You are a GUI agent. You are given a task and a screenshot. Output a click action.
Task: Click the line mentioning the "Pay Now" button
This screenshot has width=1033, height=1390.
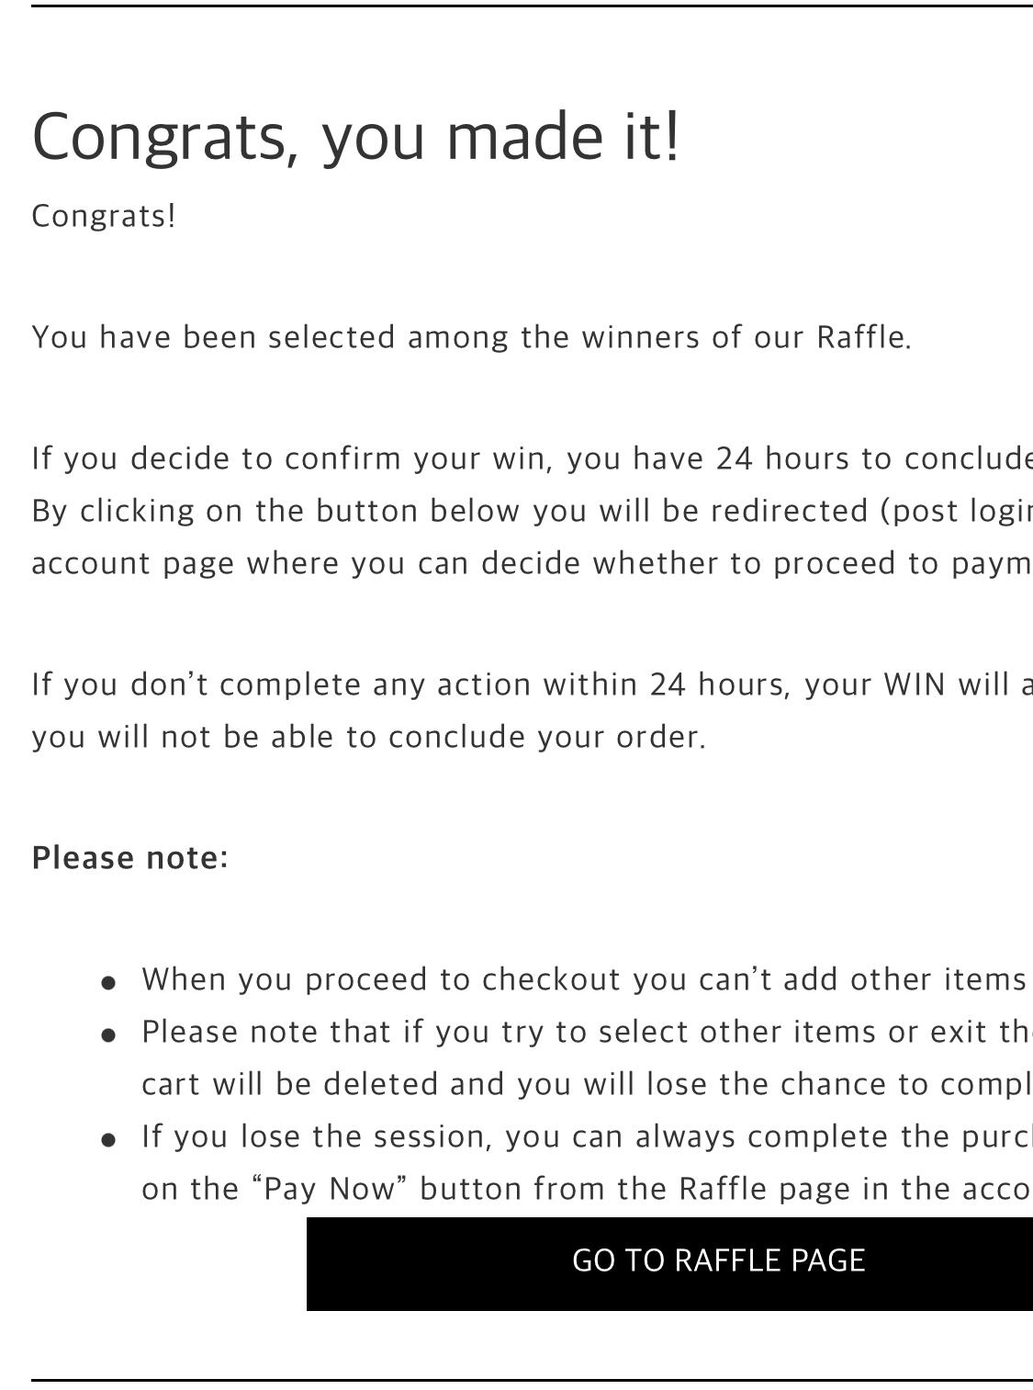(583, 1189)
